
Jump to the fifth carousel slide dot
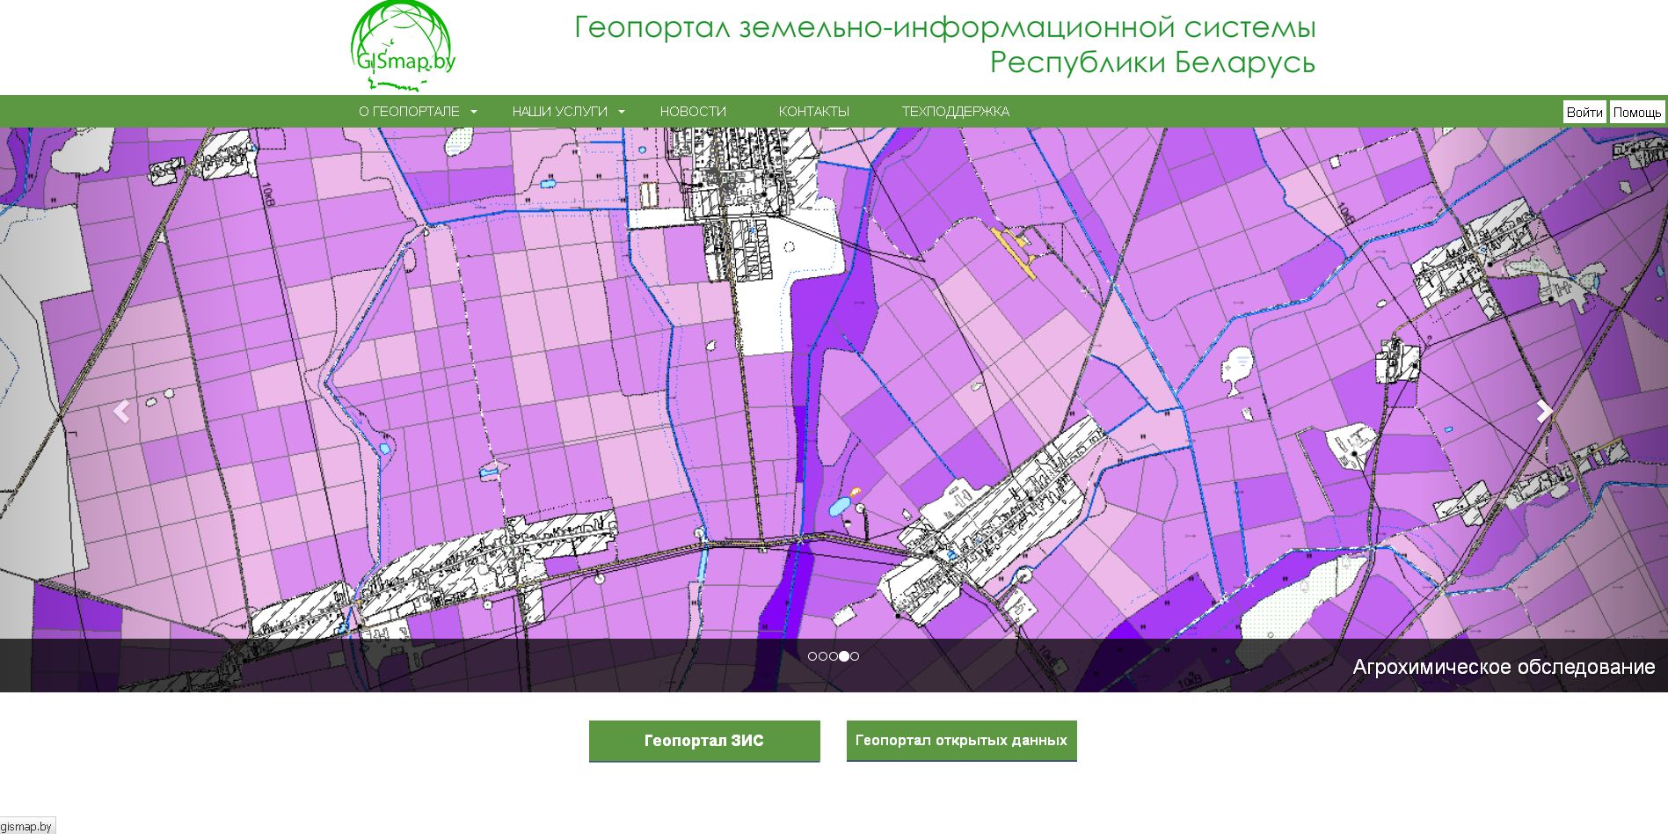click(855, 656)
